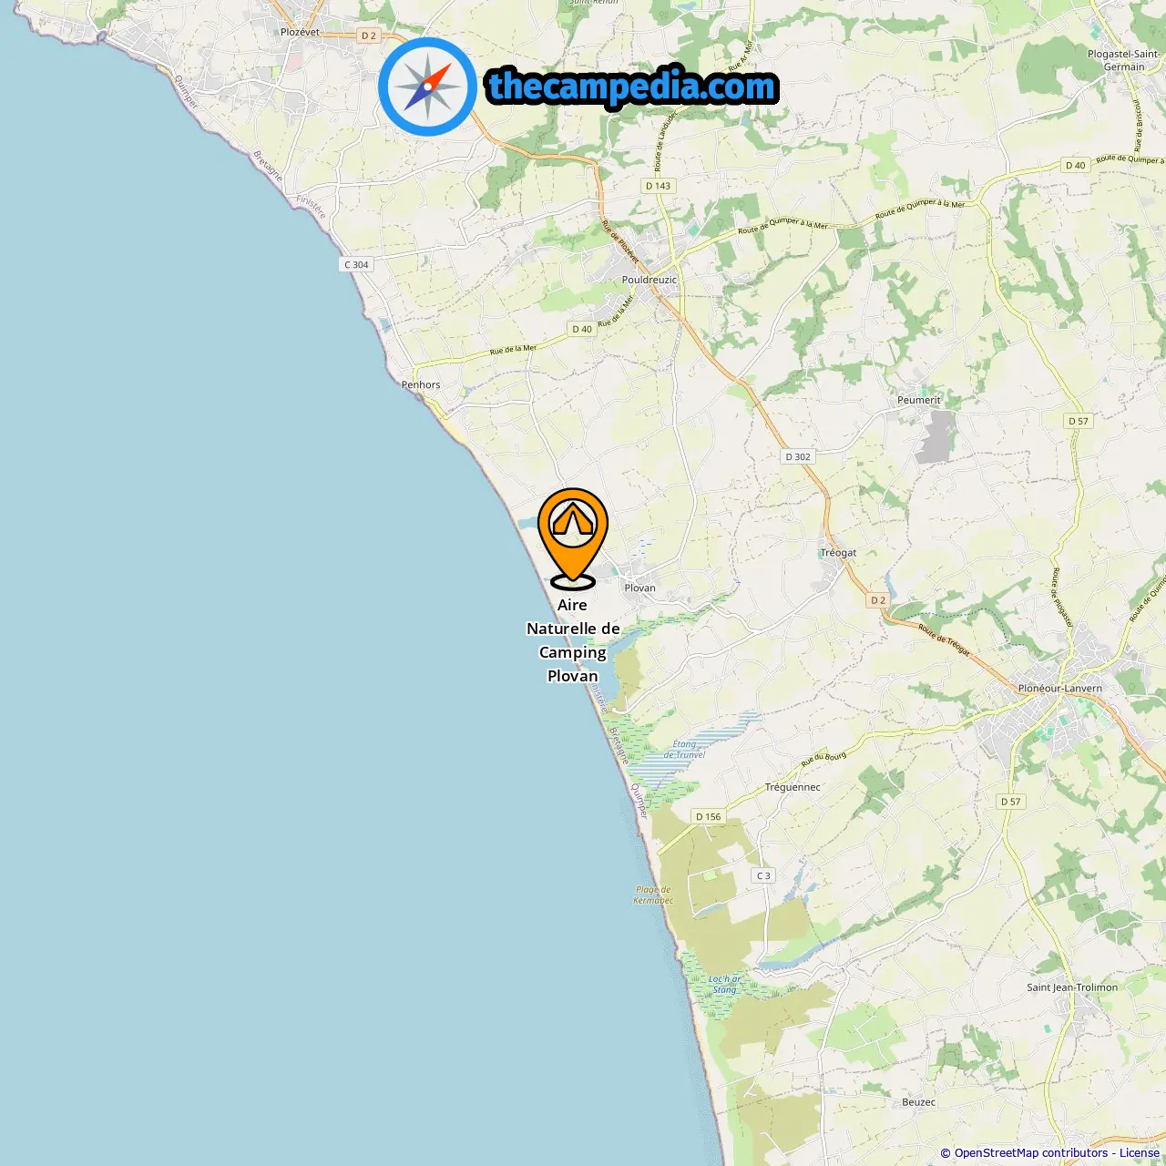
Task: Select the Plonéour-Lanvern town label
Action: coord(1059,689)
